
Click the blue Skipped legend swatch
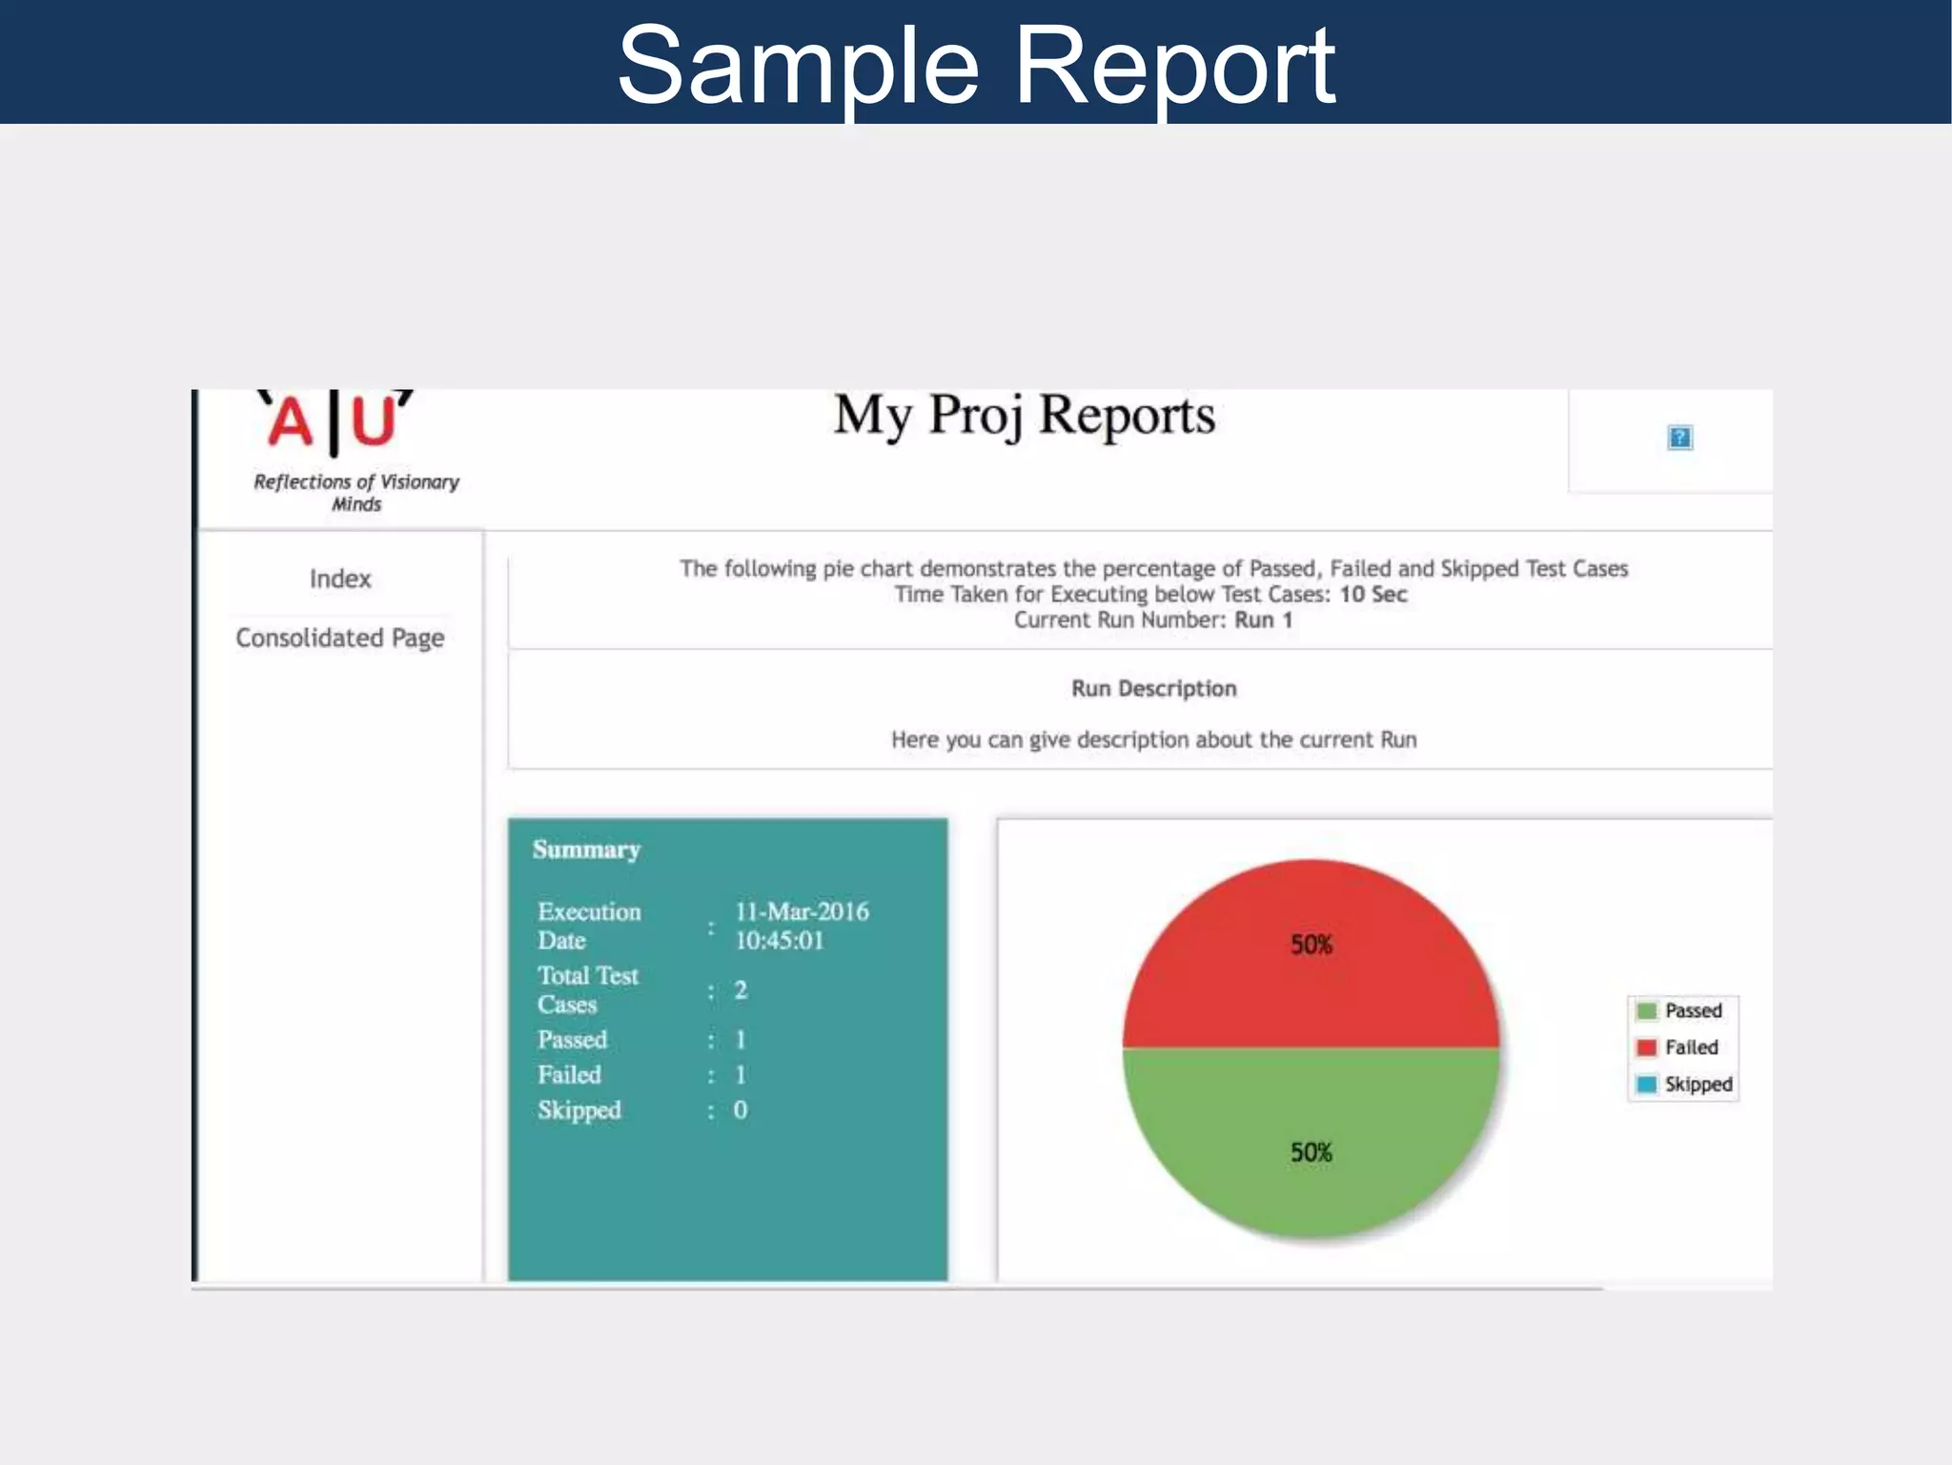[x=1646, y=1085]
